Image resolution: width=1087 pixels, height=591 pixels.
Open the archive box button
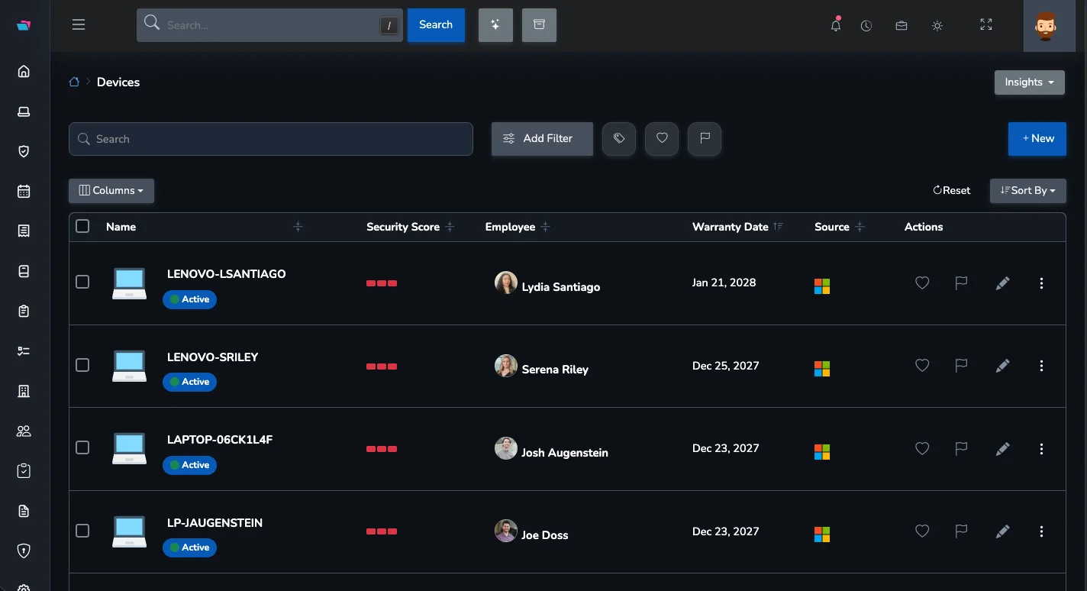tap(539, 25)
